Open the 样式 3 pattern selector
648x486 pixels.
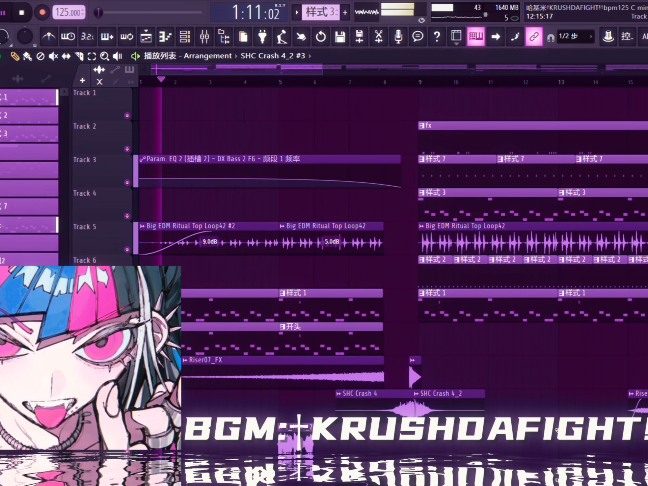pos(320,12)
